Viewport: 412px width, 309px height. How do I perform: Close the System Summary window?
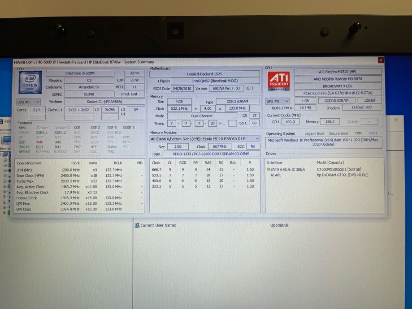(x=381, y=60)
